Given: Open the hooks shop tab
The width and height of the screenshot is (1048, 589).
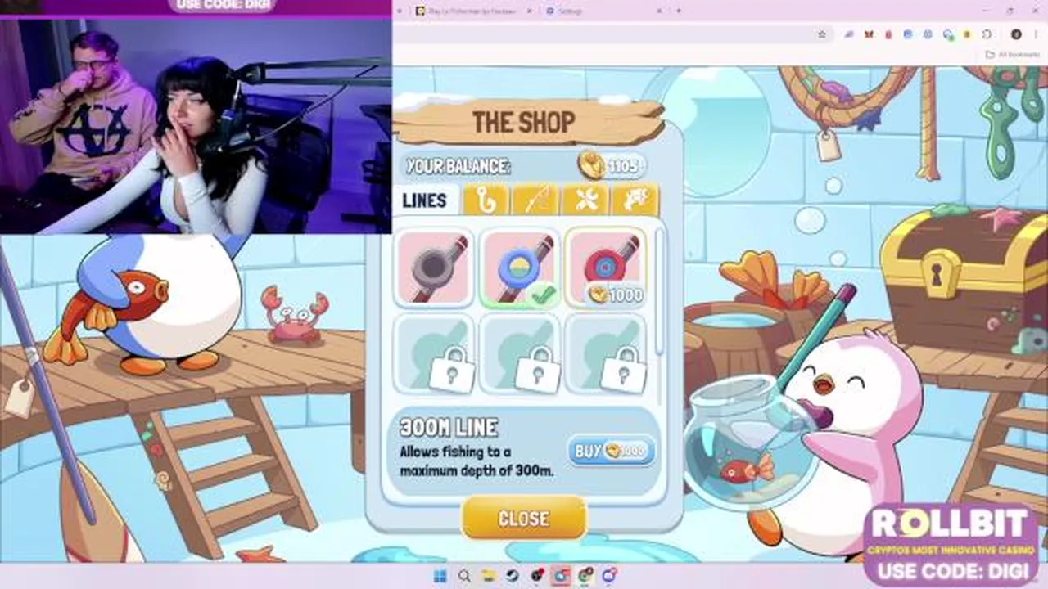Looking at the screenshot, I should point(486,200).
